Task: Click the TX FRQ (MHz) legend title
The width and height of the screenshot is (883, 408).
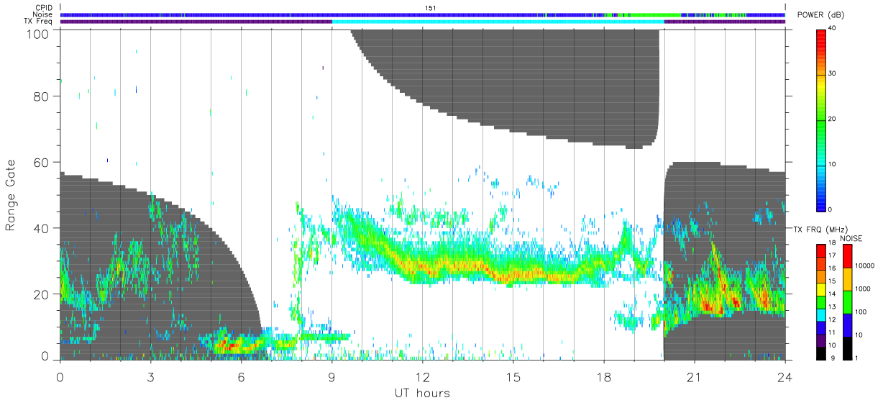Action: click(821, 229)
